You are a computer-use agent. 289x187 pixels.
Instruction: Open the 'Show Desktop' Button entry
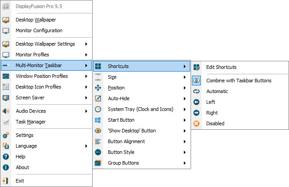point(142,131)
